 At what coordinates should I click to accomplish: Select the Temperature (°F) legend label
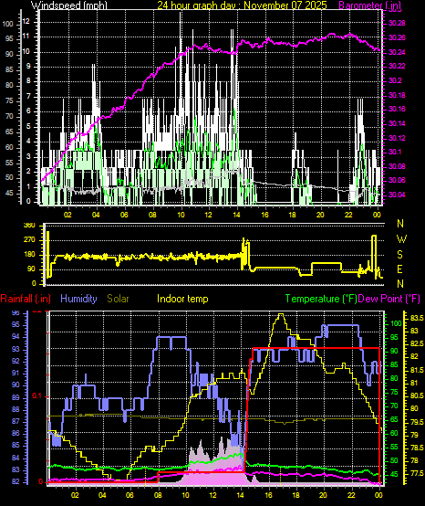[x=321, y=299]
